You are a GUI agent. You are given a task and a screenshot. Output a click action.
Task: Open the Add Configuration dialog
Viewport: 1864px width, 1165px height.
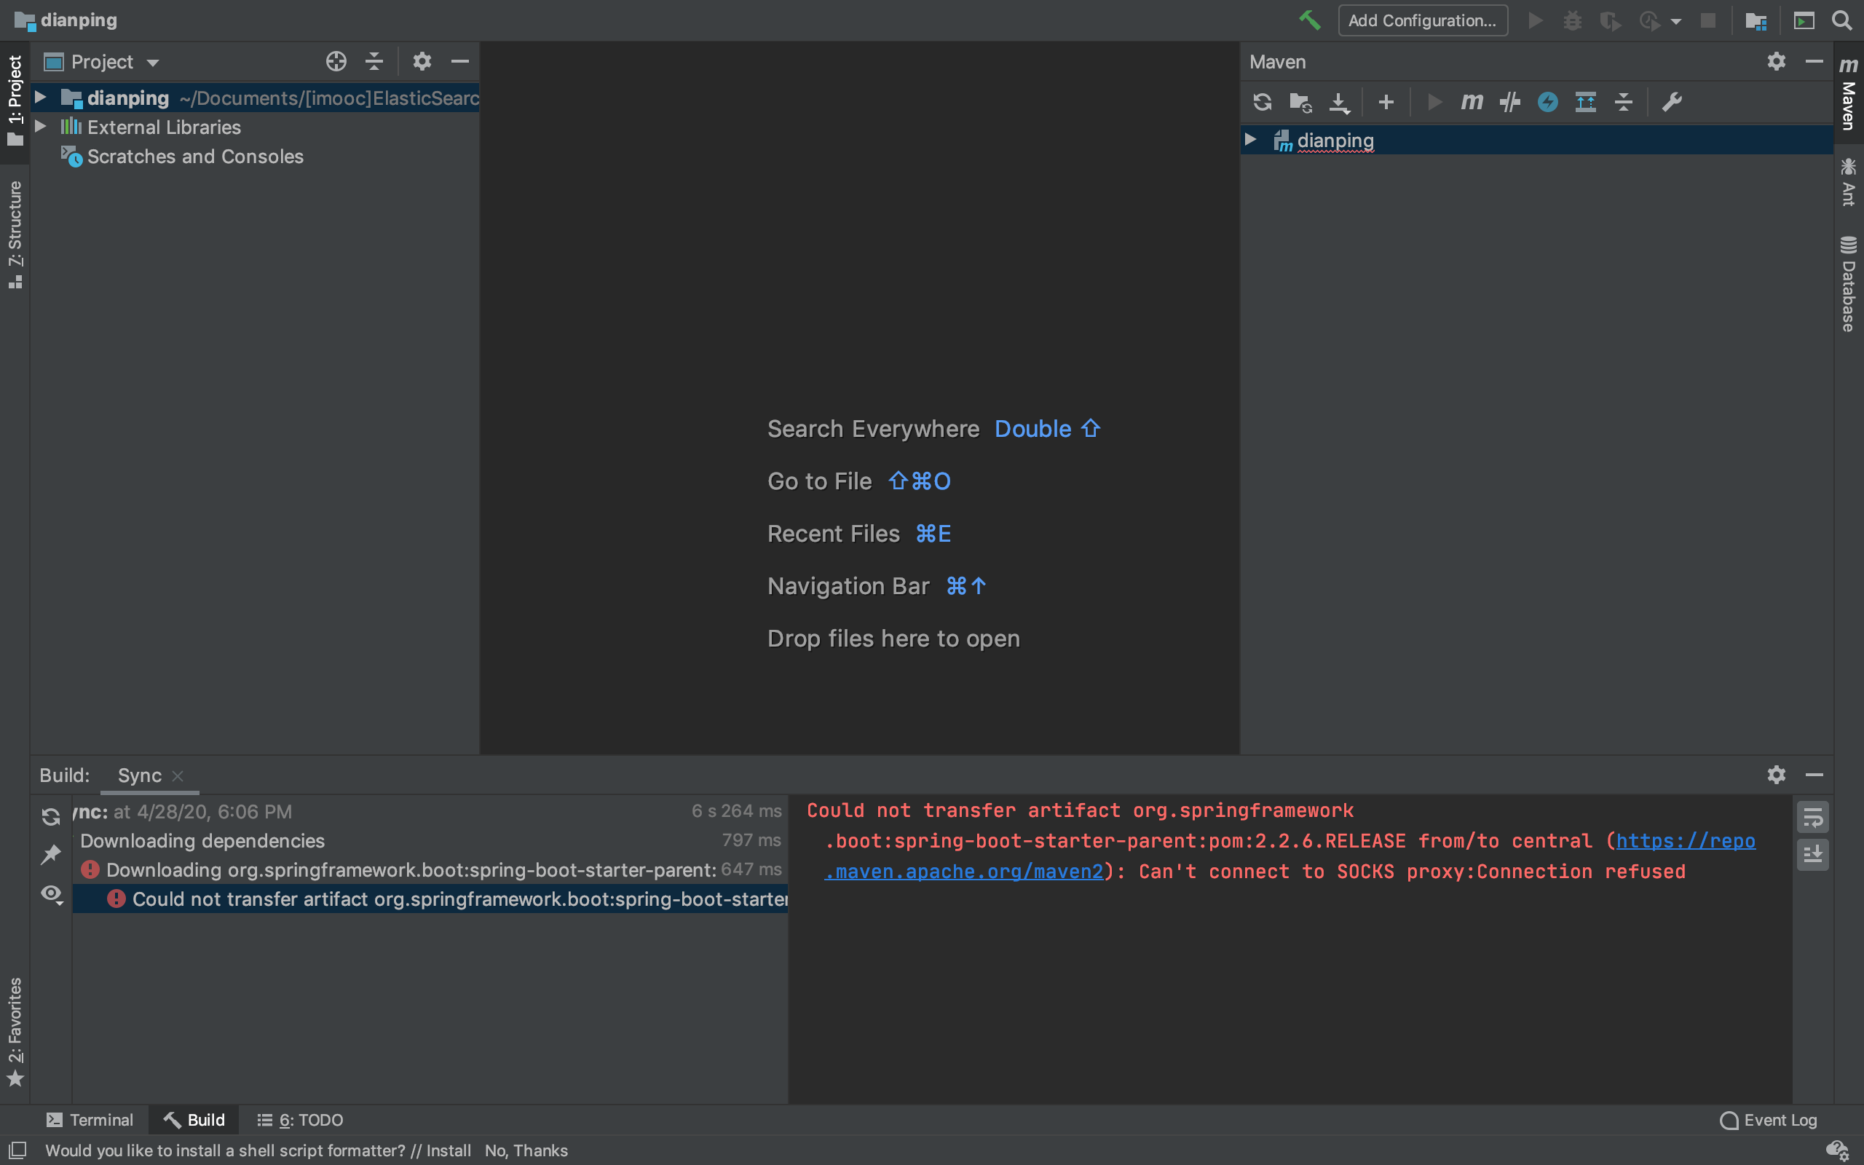point(1423,21)
